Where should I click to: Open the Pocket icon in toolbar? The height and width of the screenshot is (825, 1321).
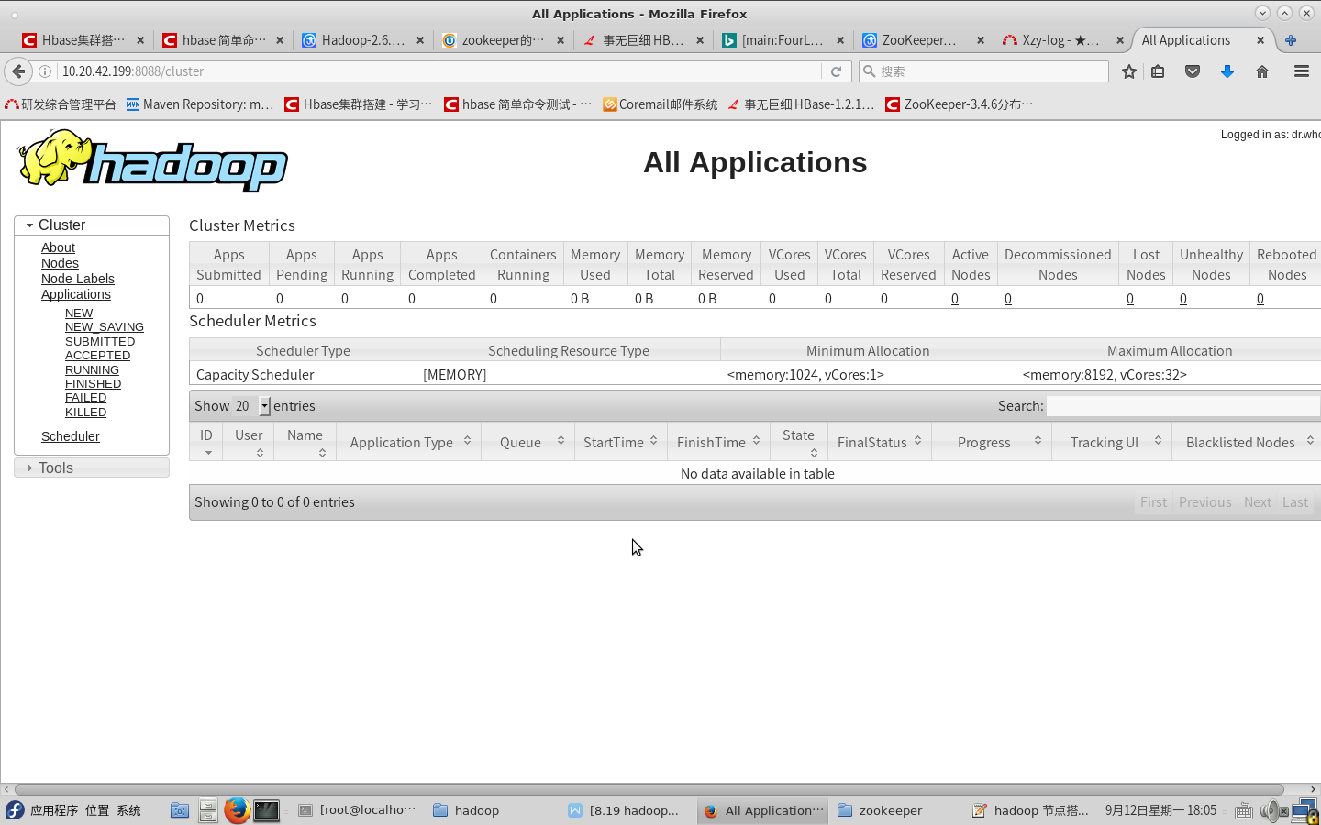coord(1193,71)
